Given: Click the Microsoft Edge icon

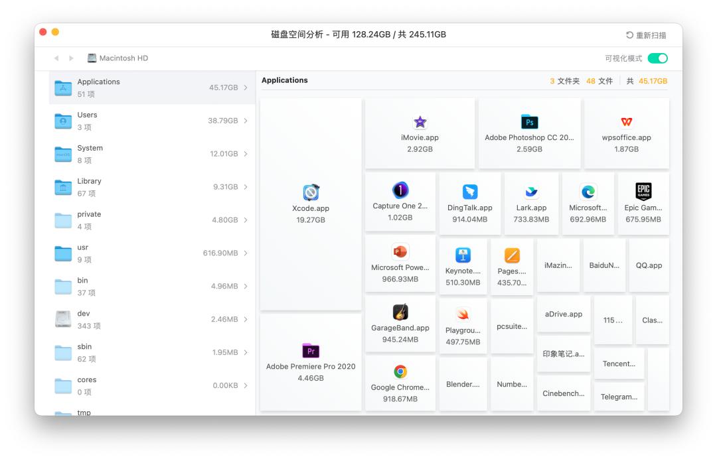Looking at the screenshot, I should pos(588,192).
